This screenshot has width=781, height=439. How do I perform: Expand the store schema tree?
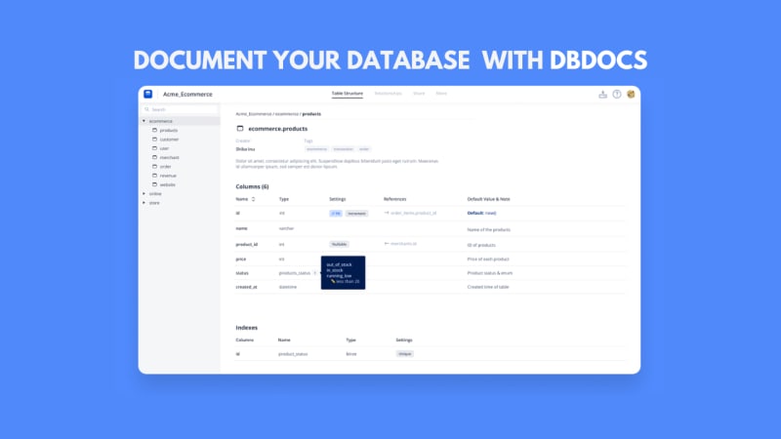pos(144,203)
